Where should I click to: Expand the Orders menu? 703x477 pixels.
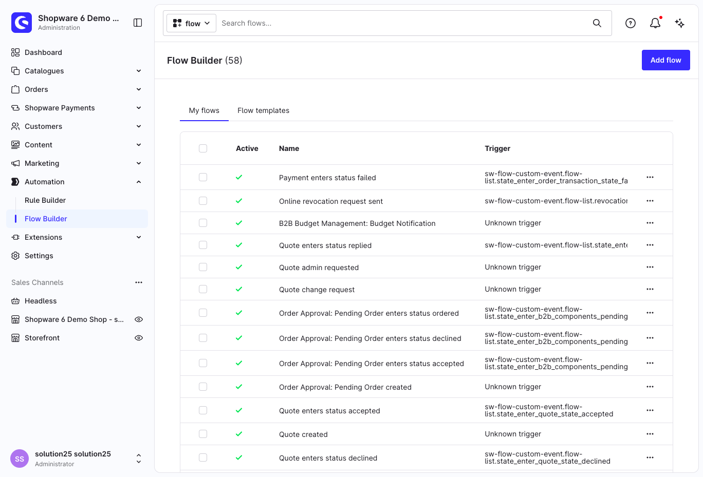tap(139, 89)
